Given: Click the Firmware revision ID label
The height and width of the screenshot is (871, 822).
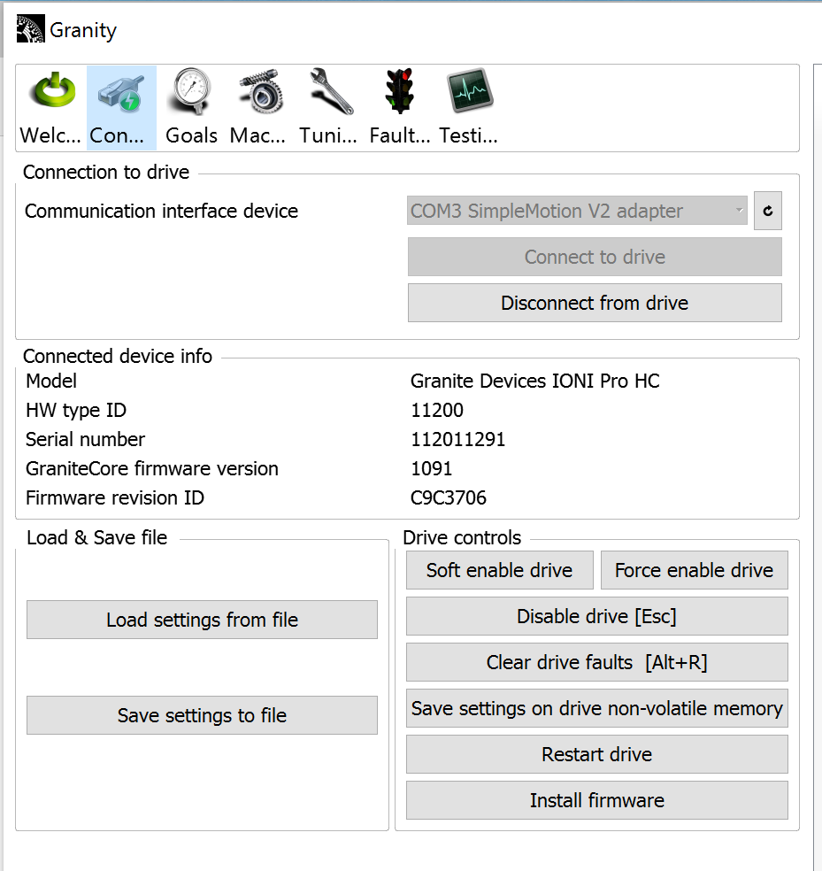Looking at the screenshot, I should coord(115,497).
